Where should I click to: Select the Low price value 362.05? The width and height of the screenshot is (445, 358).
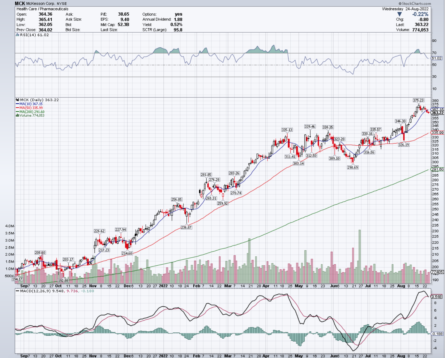pyautogui.click(x=45, y=24)
